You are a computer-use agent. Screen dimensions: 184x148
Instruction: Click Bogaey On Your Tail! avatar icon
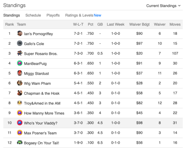click(20, 142)
